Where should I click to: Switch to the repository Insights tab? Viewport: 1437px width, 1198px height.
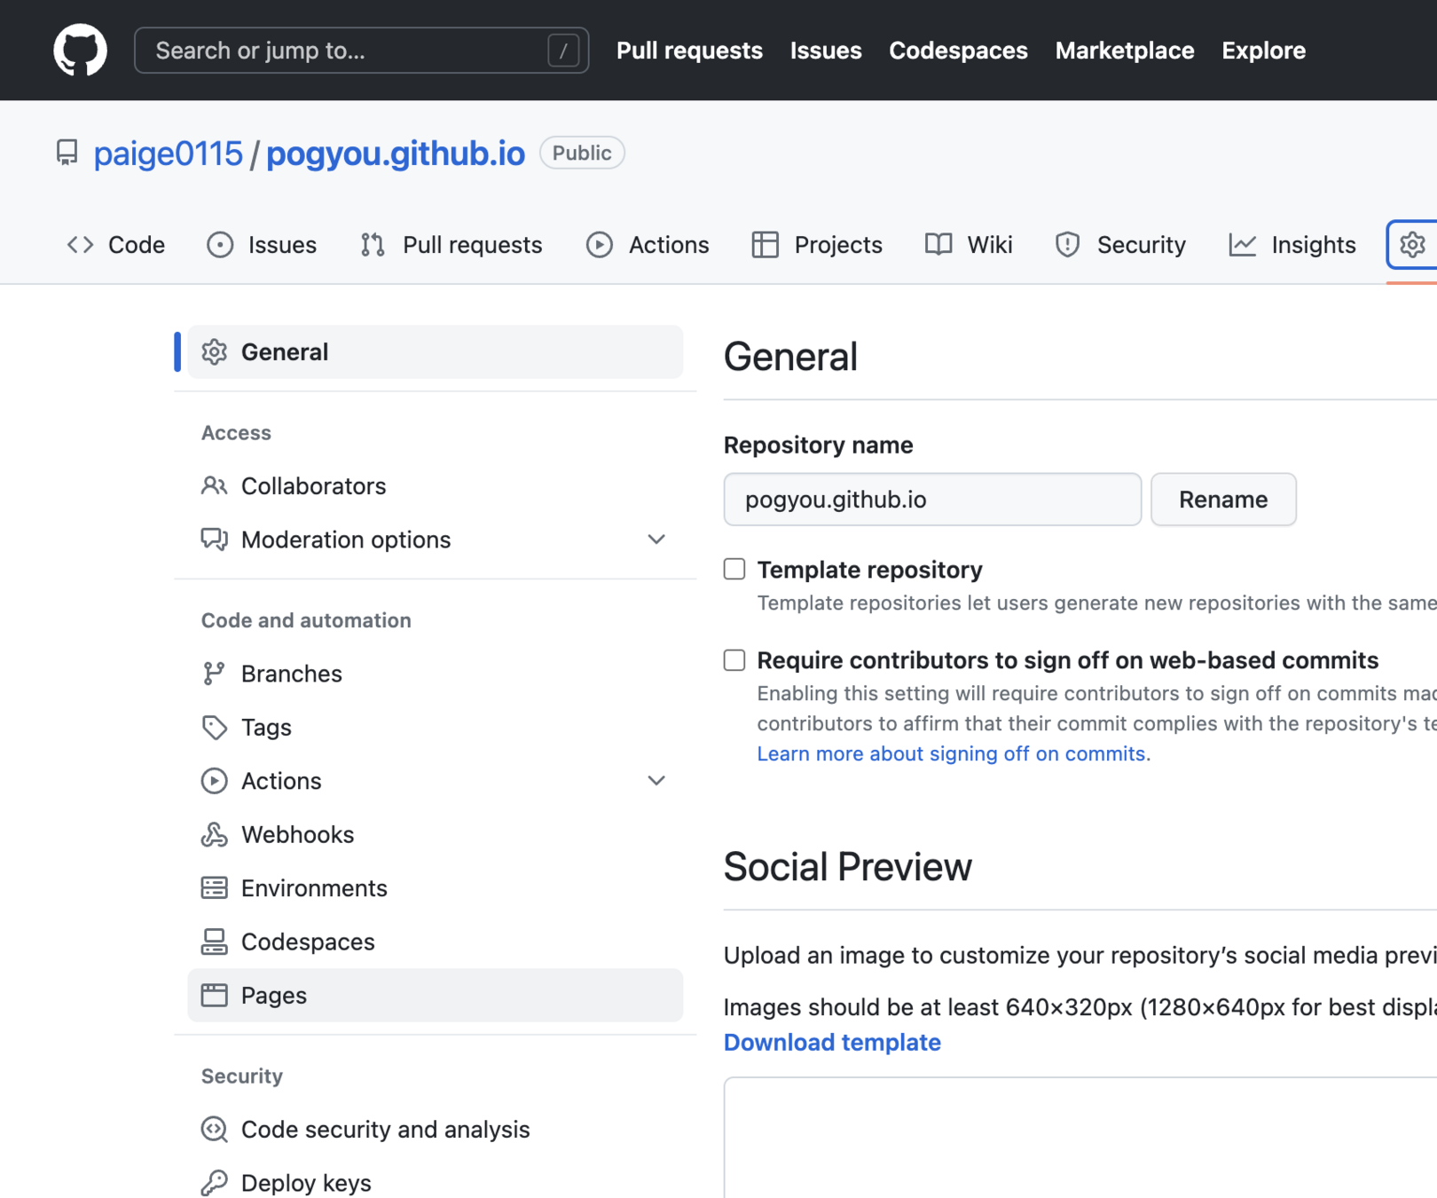(1292, 245)
